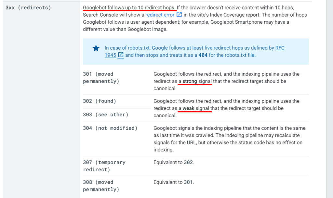The width and height of the screenshot is (333, 198).
Task: Click "302" code in "Equivalent to 302"
Action: 188,162
